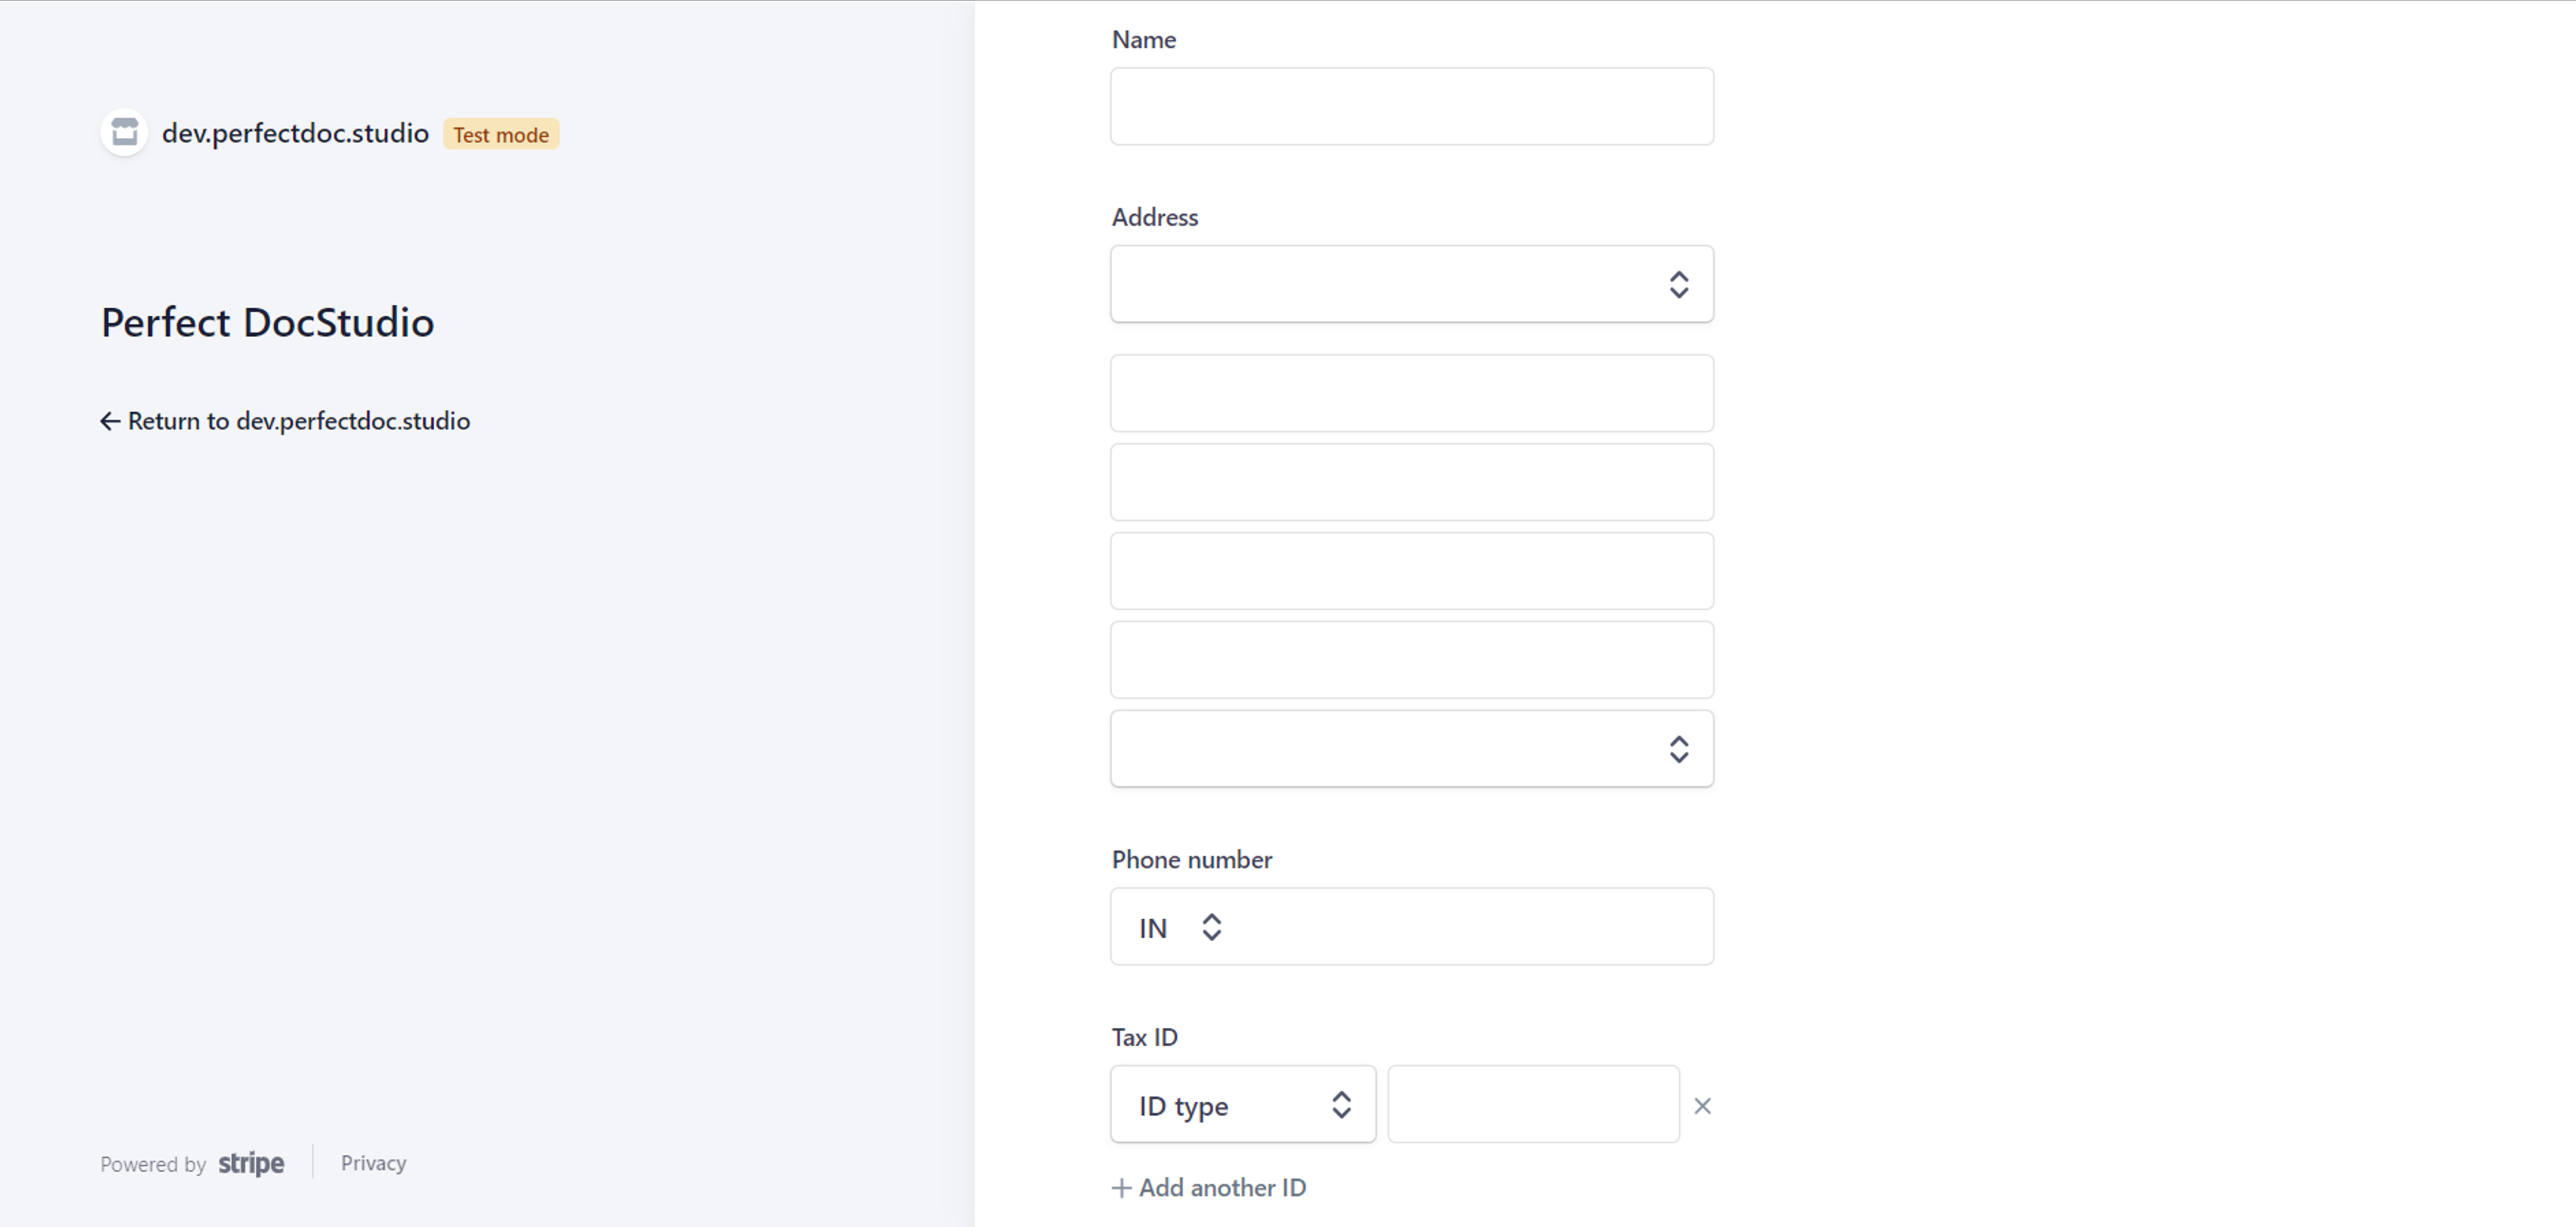Click Return to dev.perfectdoc.studio link
The height and width of the screenshot is (1227, 2576).
click(298, 421)
